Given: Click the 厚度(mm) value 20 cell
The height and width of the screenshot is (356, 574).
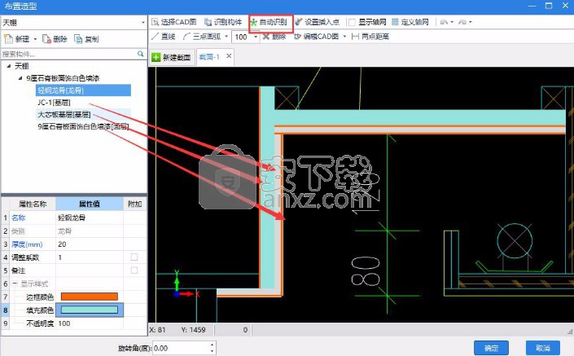Looking at the screenshot, I should (90, 244).
